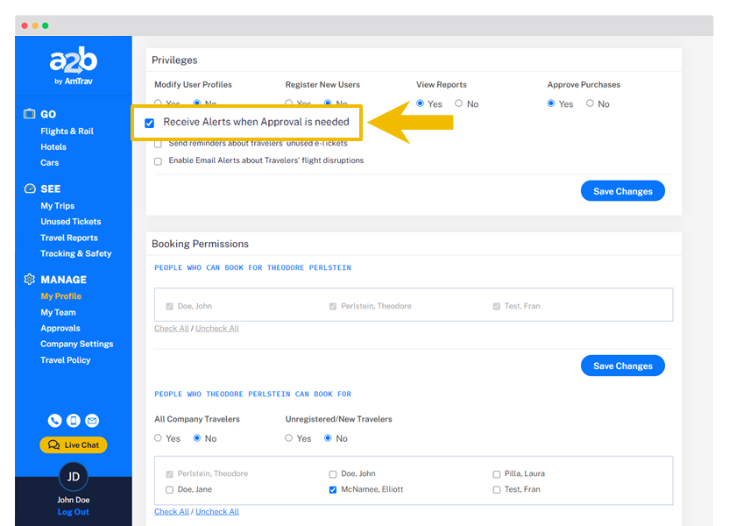The image size is (729, 526).
Task: Click the Log Out link
Action: click(x=74, y=512)
